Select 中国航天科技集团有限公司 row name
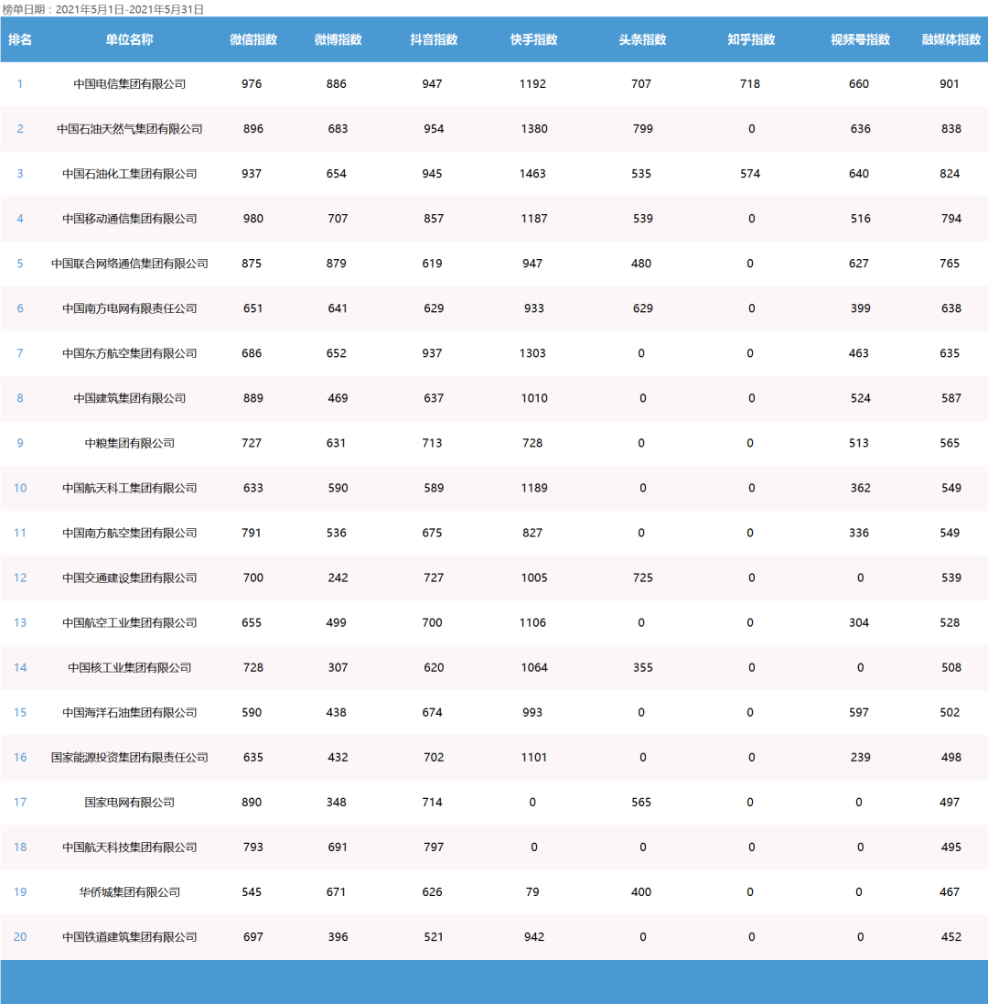This screenshot has width=988, height=1004. click(129, 847)
